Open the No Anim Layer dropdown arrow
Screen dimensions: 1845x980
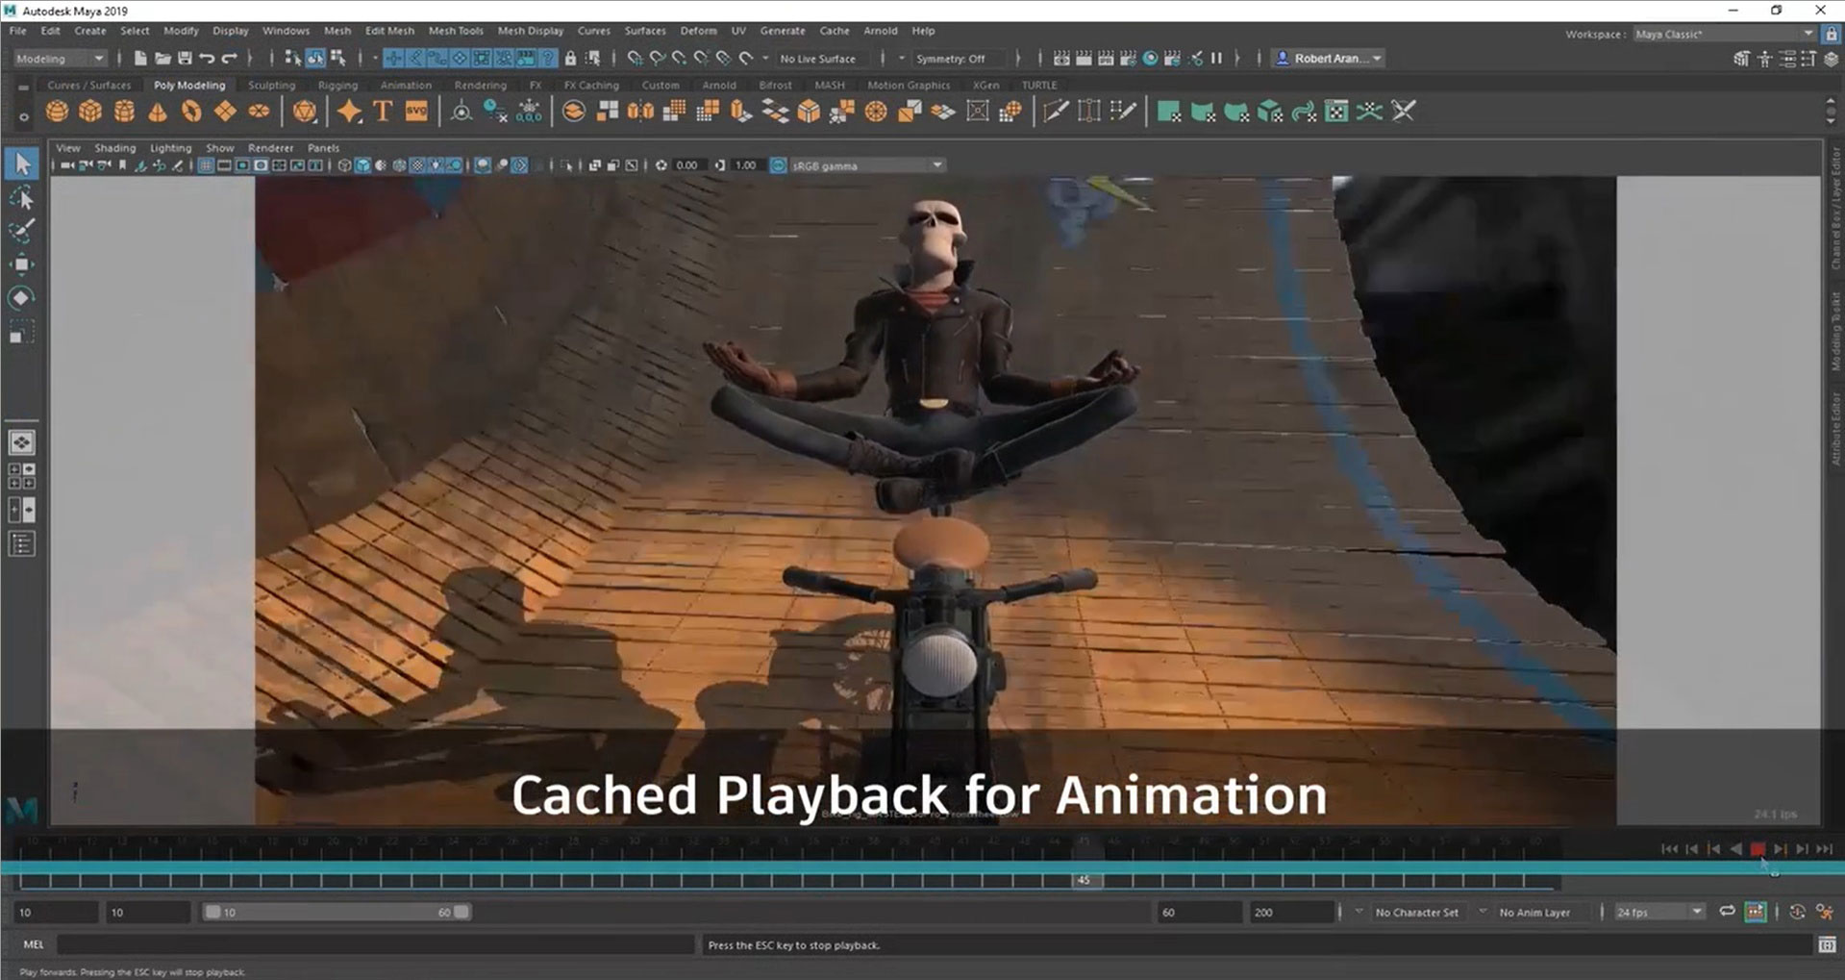click(x=1483, y=912)
